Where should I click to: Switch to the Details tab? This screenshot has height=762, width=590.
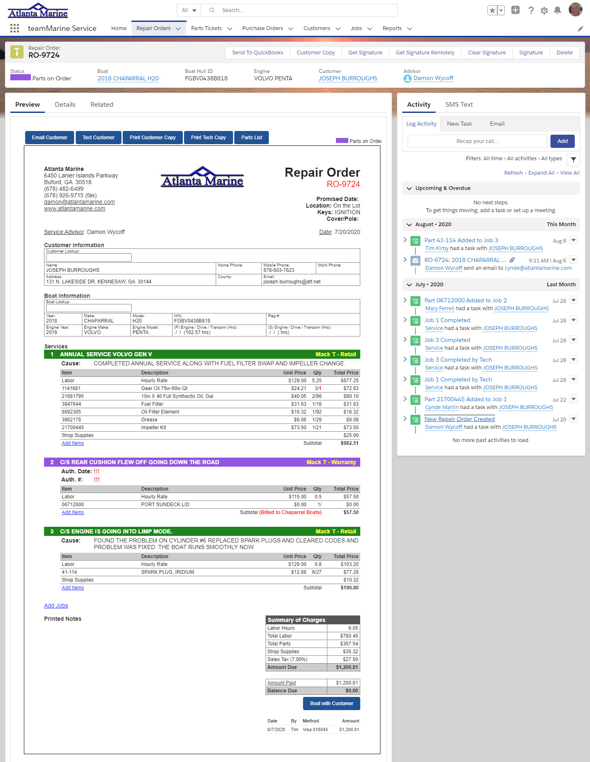[x=65, y=105]
